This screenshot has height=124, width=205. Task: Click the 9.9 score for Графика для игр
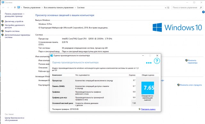134,97
